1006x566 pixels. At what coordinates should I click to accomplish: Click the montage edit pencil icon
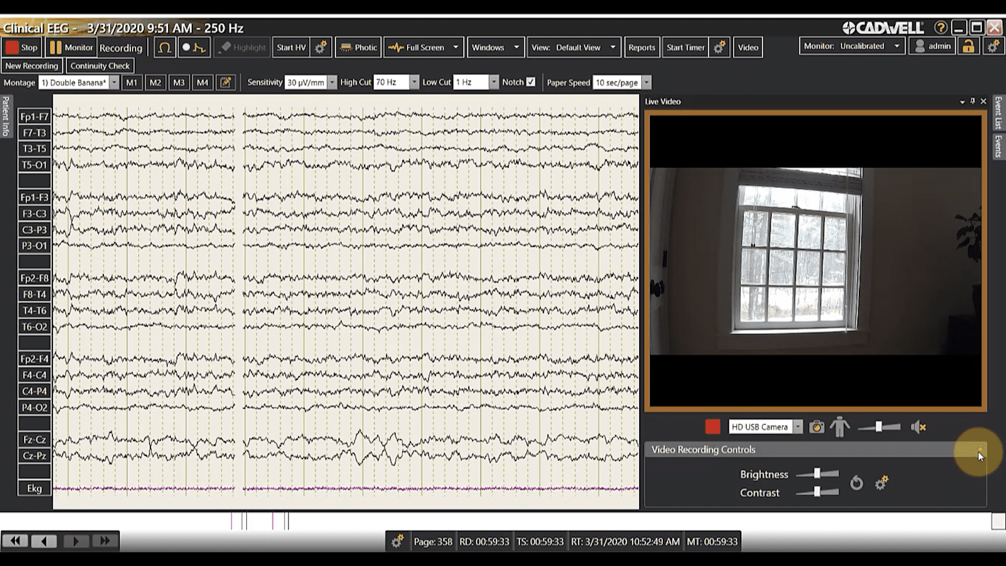tap(226, 82)
